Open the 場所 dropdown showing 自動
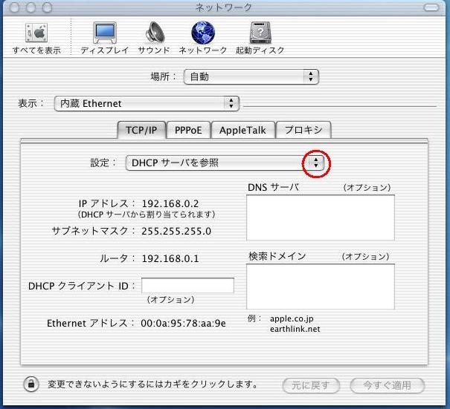This screenshot has height=409, width=450. (251, 76)
